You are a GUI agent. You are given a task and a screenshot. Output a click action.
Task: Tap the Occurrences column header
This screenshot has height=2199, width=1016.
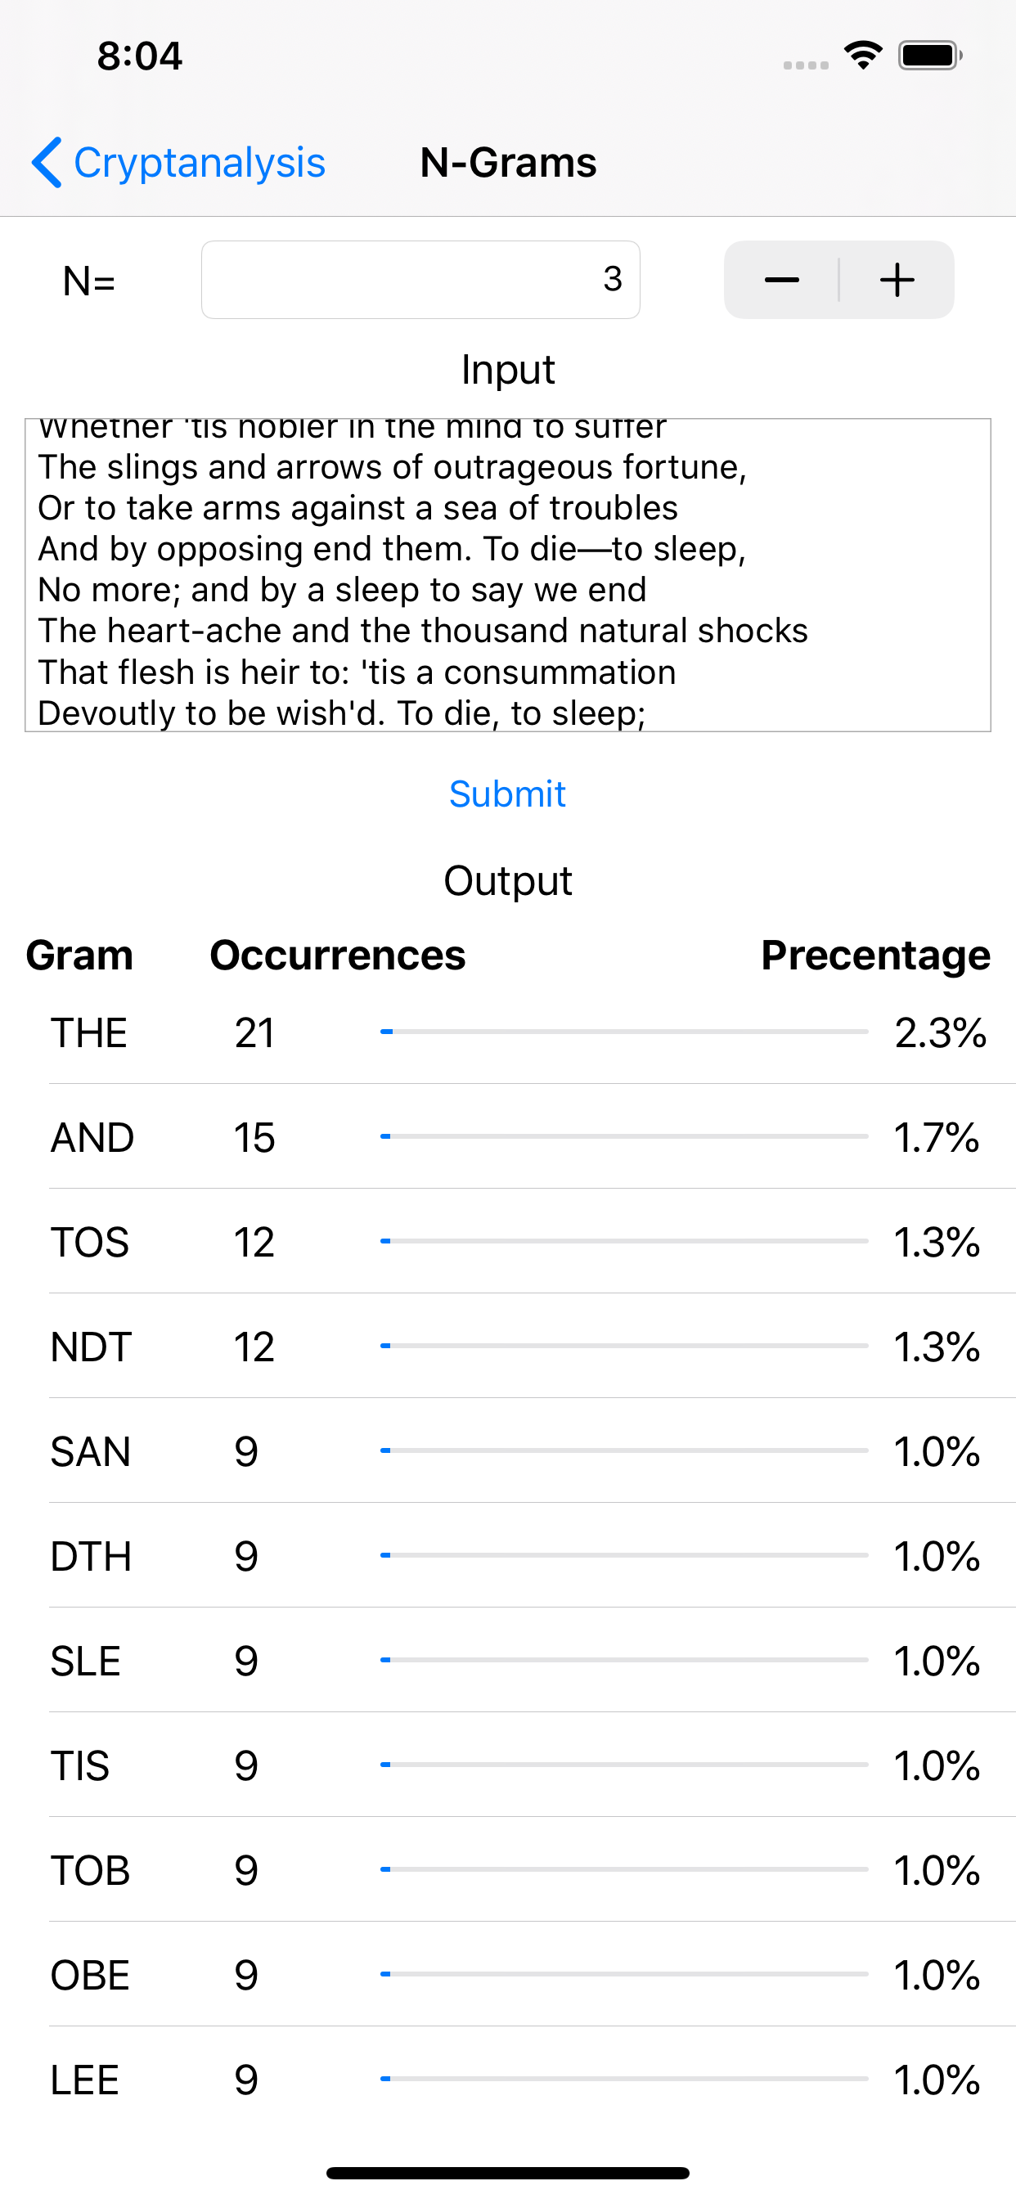tap(338, 955)
